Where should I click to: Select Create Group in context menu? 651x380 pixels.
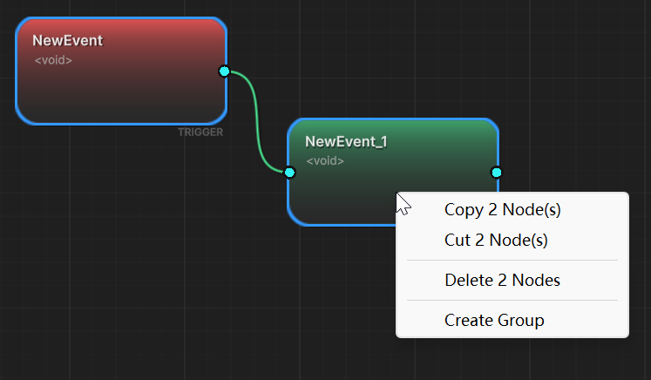click(x=494, y=321)
